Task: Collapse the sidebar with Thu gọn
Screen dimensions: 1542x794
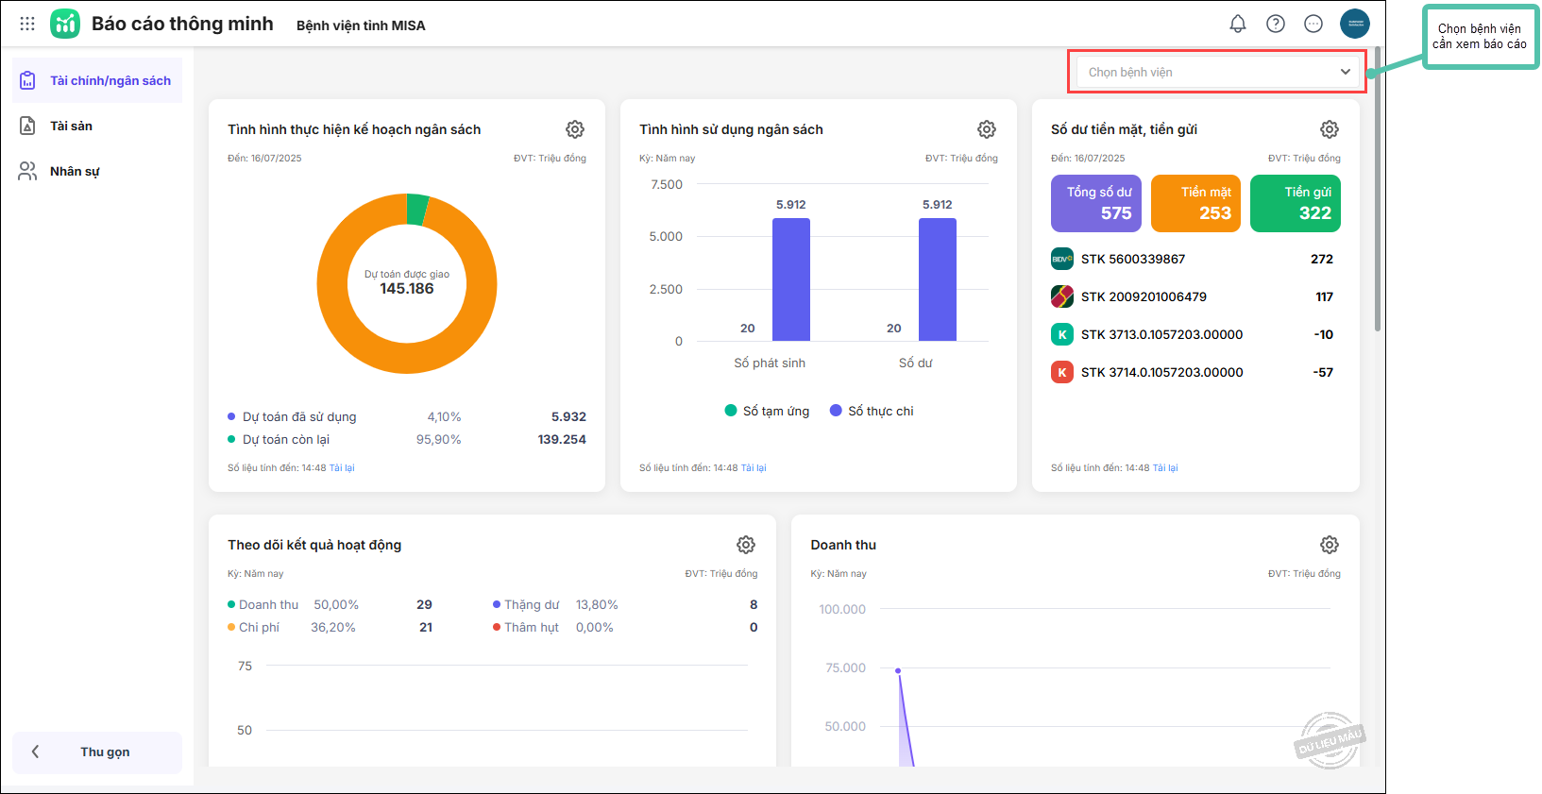Action: pyautogui.click(x=97, y=752)
